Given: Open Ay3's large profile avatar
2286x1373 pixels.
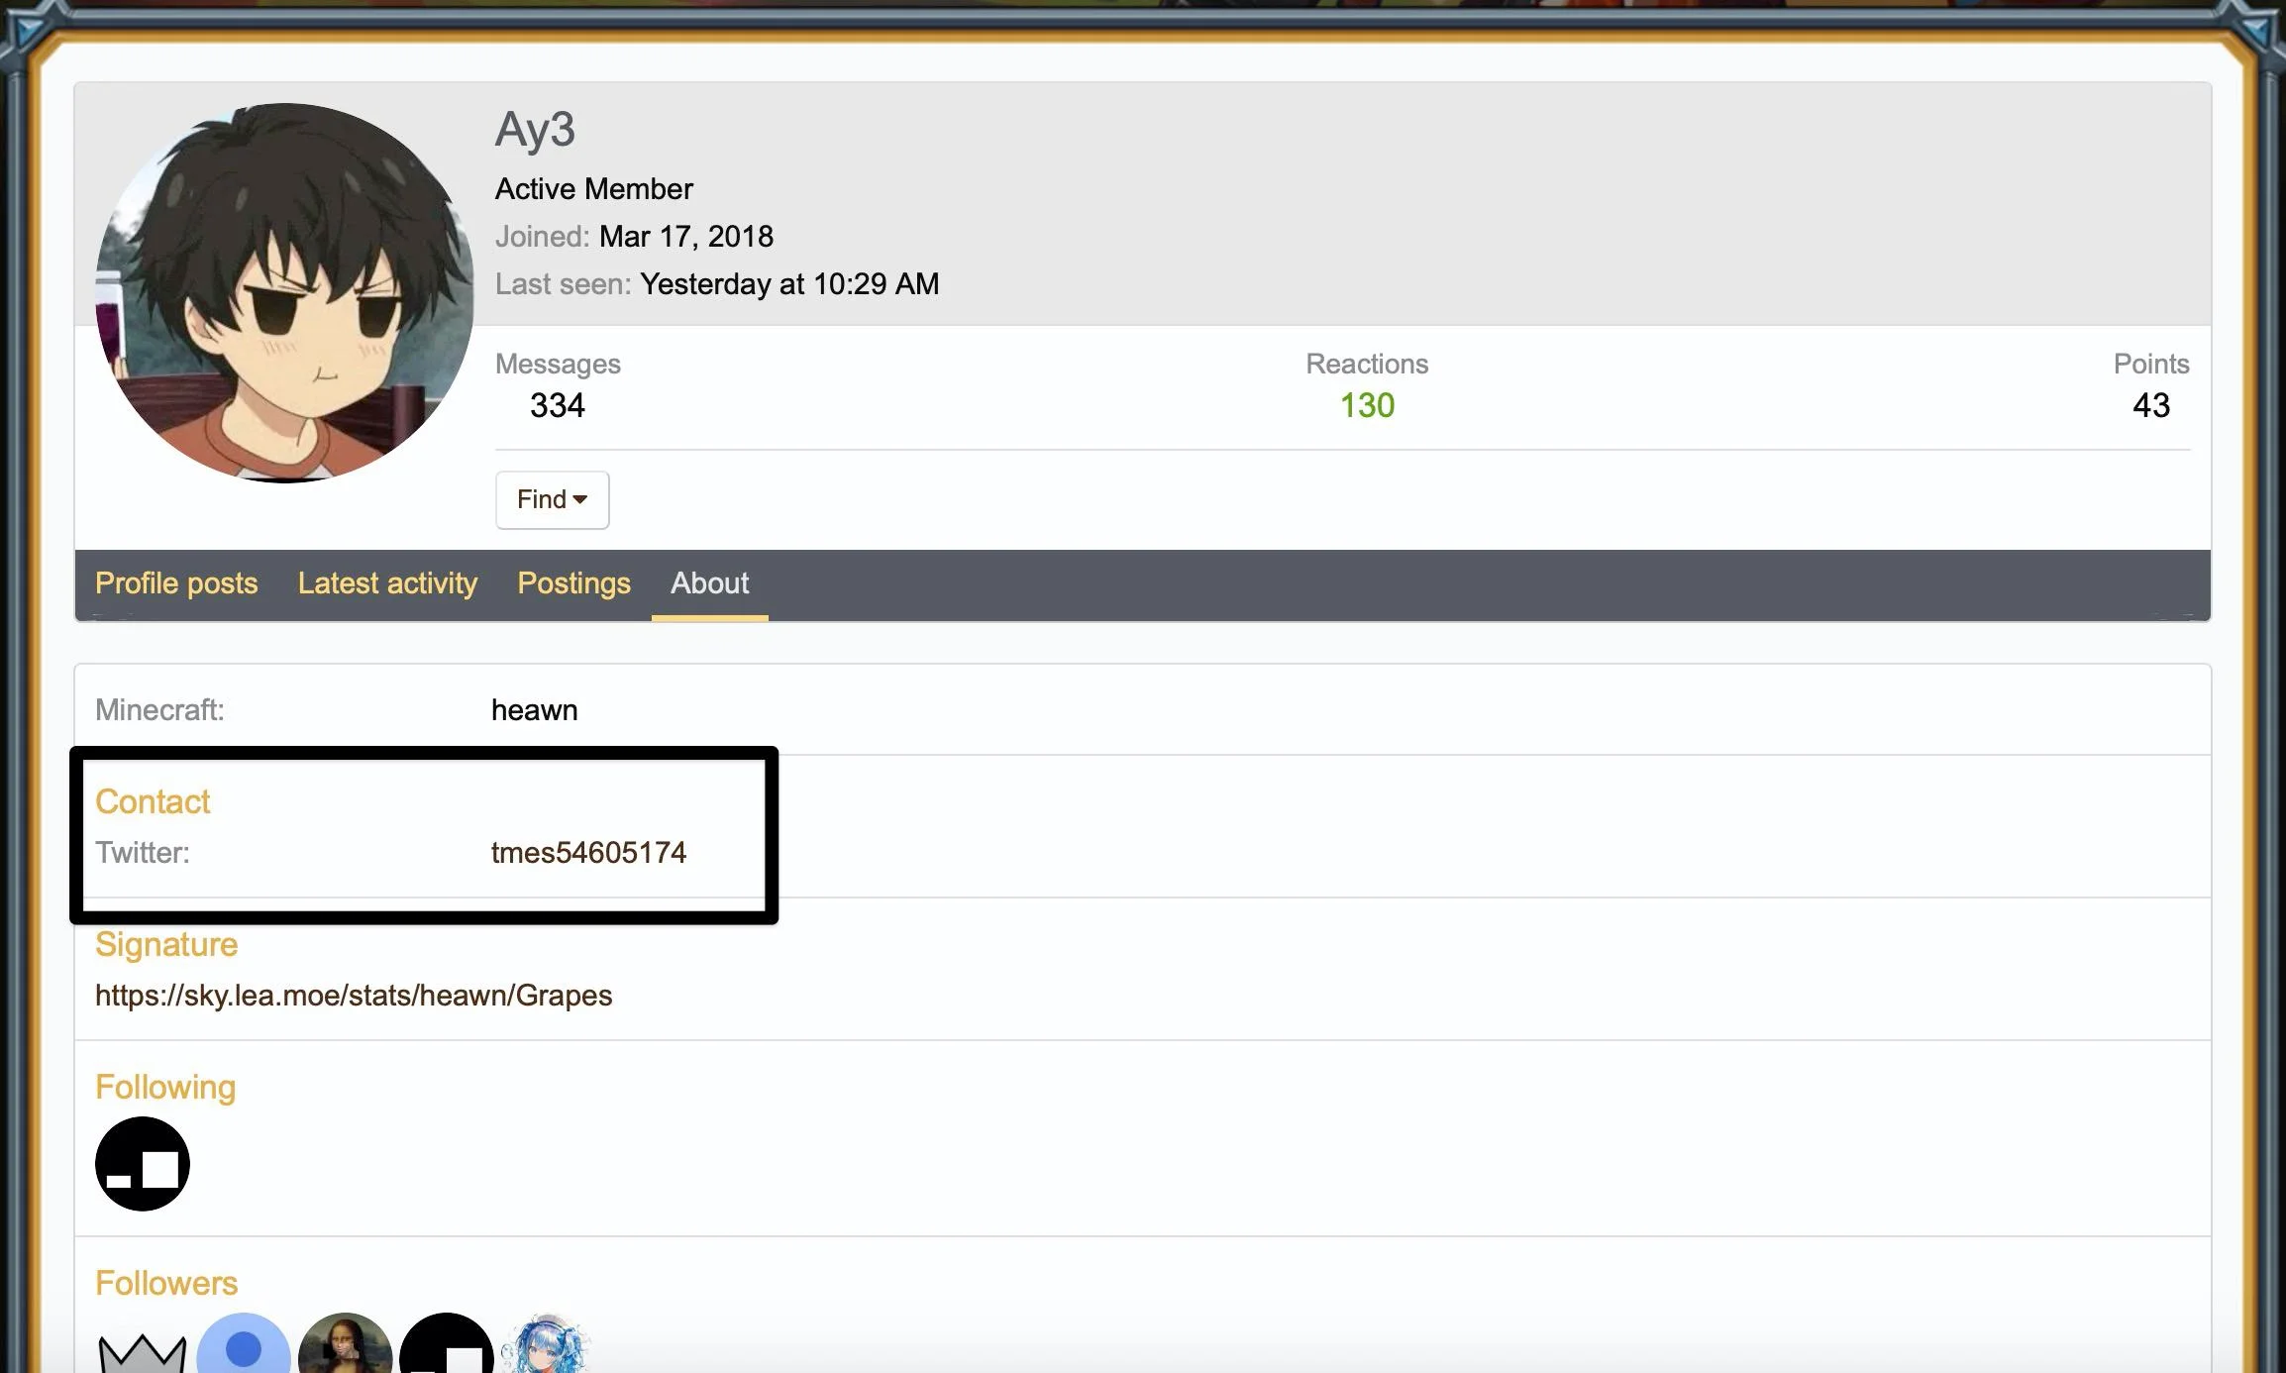Looking at the screenshot, I should point(284,293).
